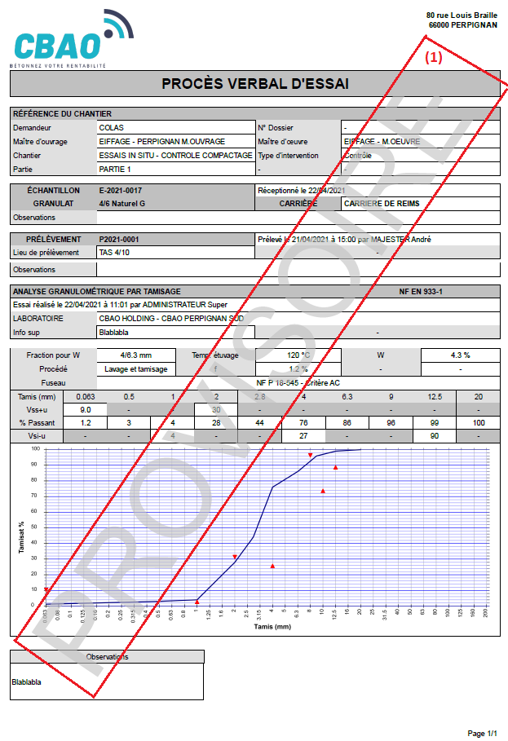Click the "Type d'intervention" label
The width and height of the screenshot is (508, 741).
[x=288, y=155]
